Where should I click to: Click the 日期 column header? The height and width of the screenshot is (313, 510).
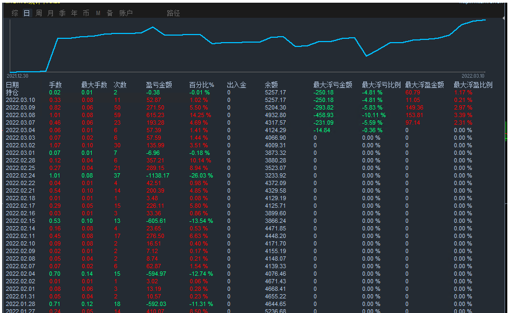click(12, 85)
